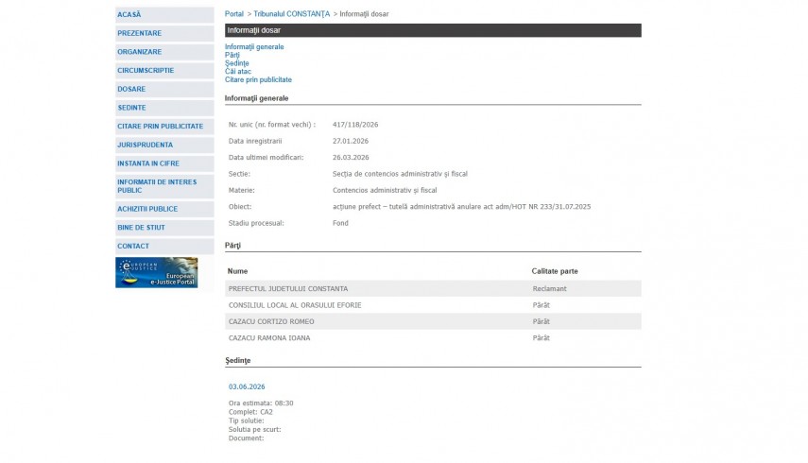Open INSTANTA IN CIFRE section
Image resolution: width=808 pixels, height=463 pixels.
pos(147,163)
